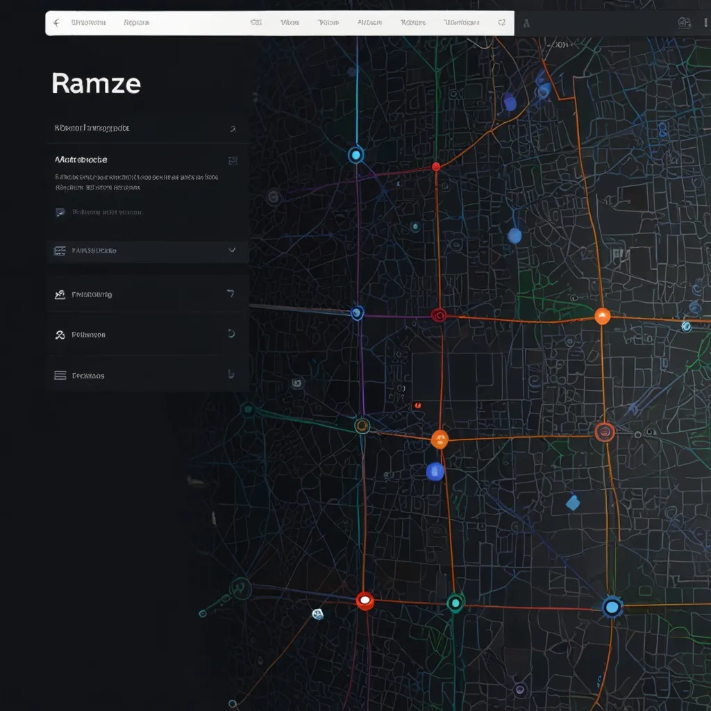711x711 pixels.
Task: Click the Ramze title heading
Action: click(96, 84)
